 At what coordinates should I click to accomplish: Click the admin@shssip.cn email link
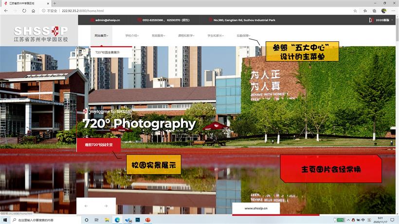click(x=108, y=20)
